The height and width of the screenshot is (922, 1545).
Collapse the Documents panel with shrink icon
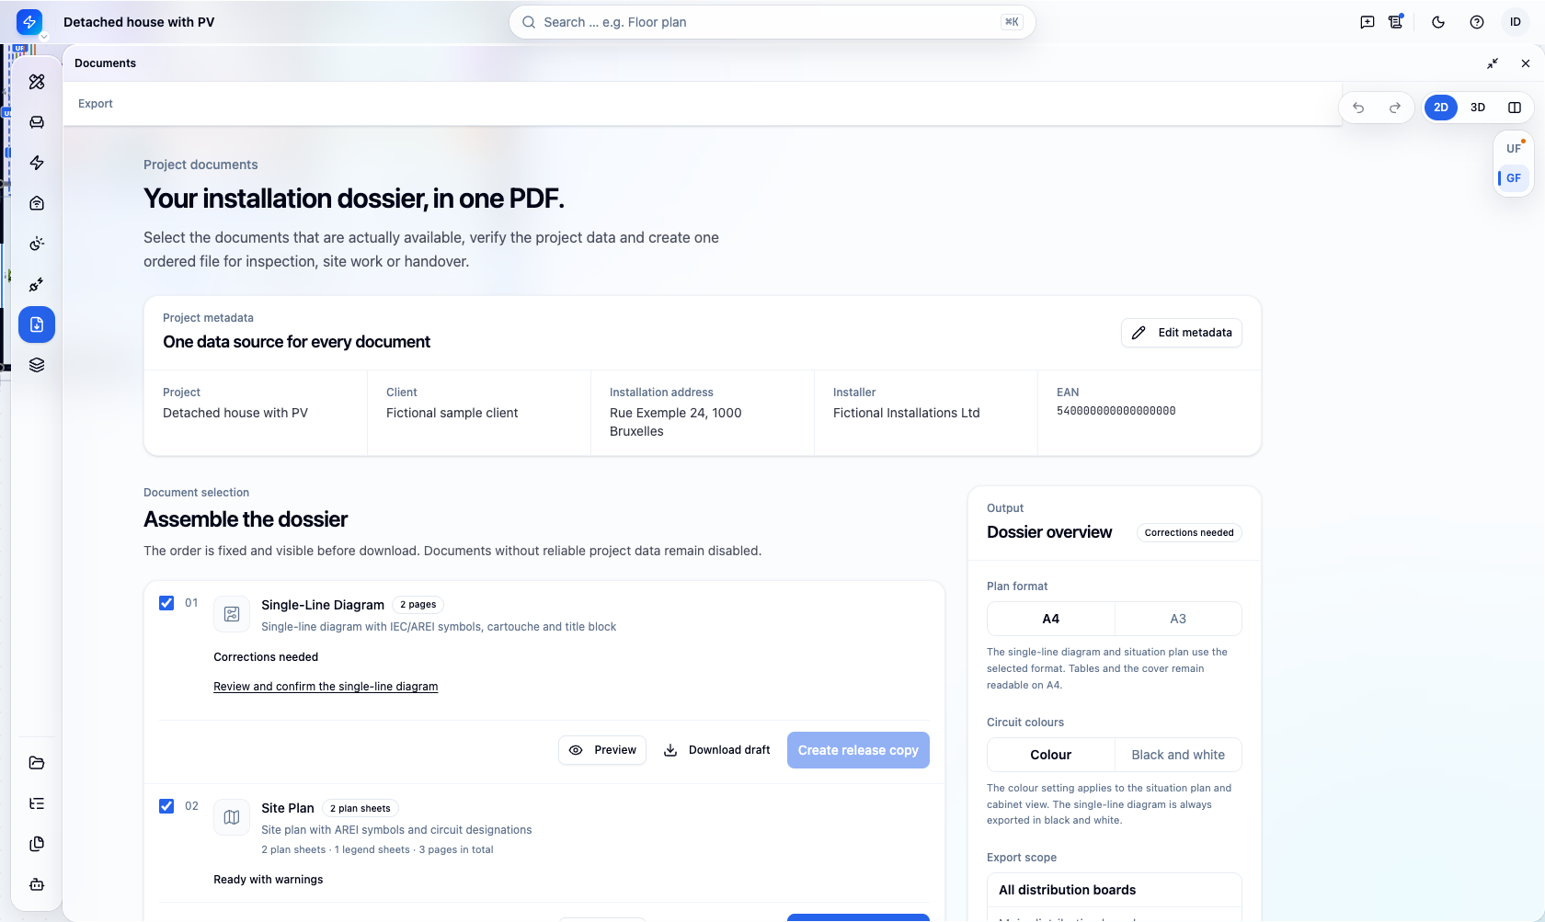click(x=1493, y=63)
